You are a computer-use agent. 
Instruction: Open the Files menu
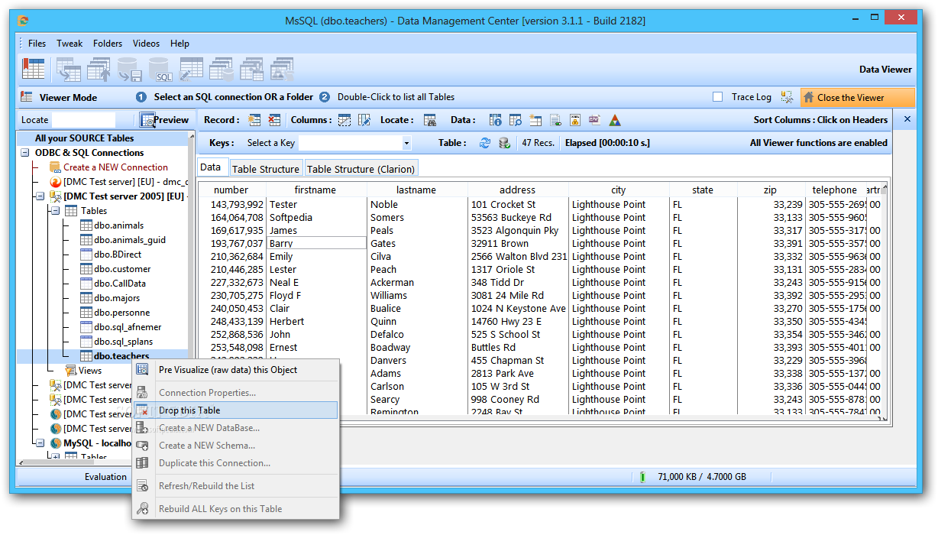click(37, 44)
